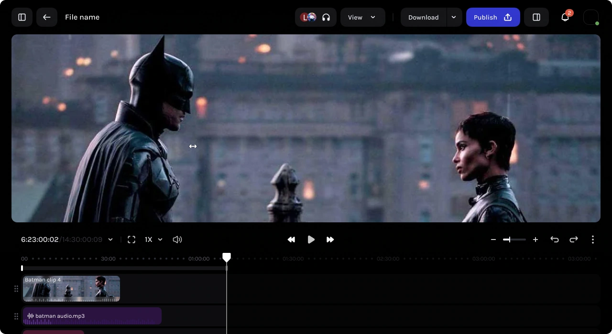Open the three-dot more options menu
Viewport: 612px width, 334px height.
[x=593, y=240]
